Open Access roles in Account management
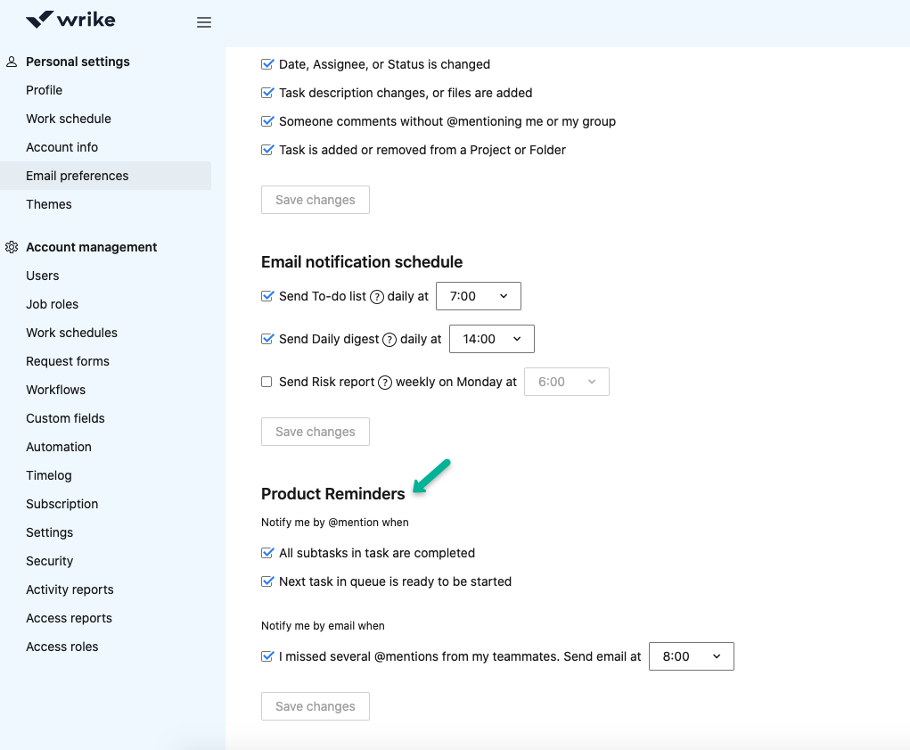Viewport: 910px width, 750px height. click(62, 647)
